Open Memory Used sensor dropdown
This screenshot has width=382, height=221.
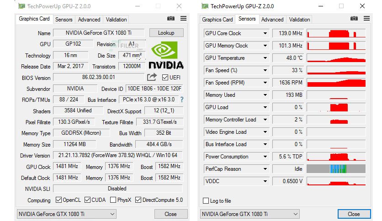tap(265, 95)
